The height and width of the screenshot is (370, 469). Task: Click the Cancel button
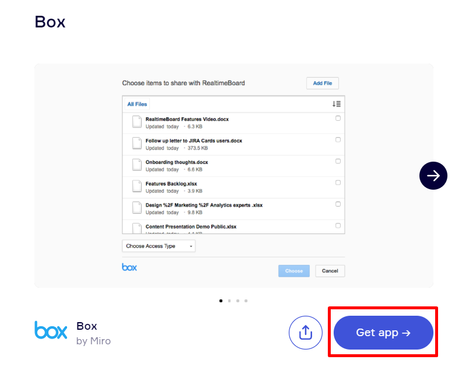point(330,271)
